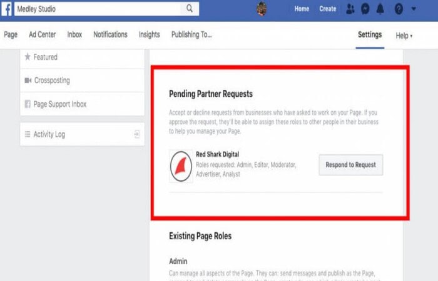This screenshot has height=281, width=438.
Task: Open the Quick Help question mark icon
Action: [x=399, y=9]
